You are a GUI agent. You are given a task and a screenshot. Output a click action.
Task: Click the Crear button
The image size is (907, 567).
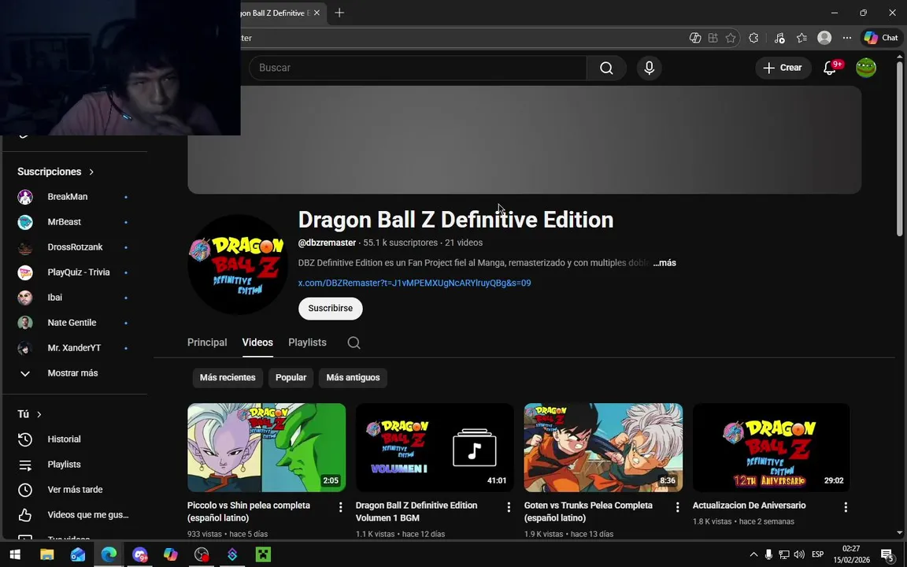point(783,68)
